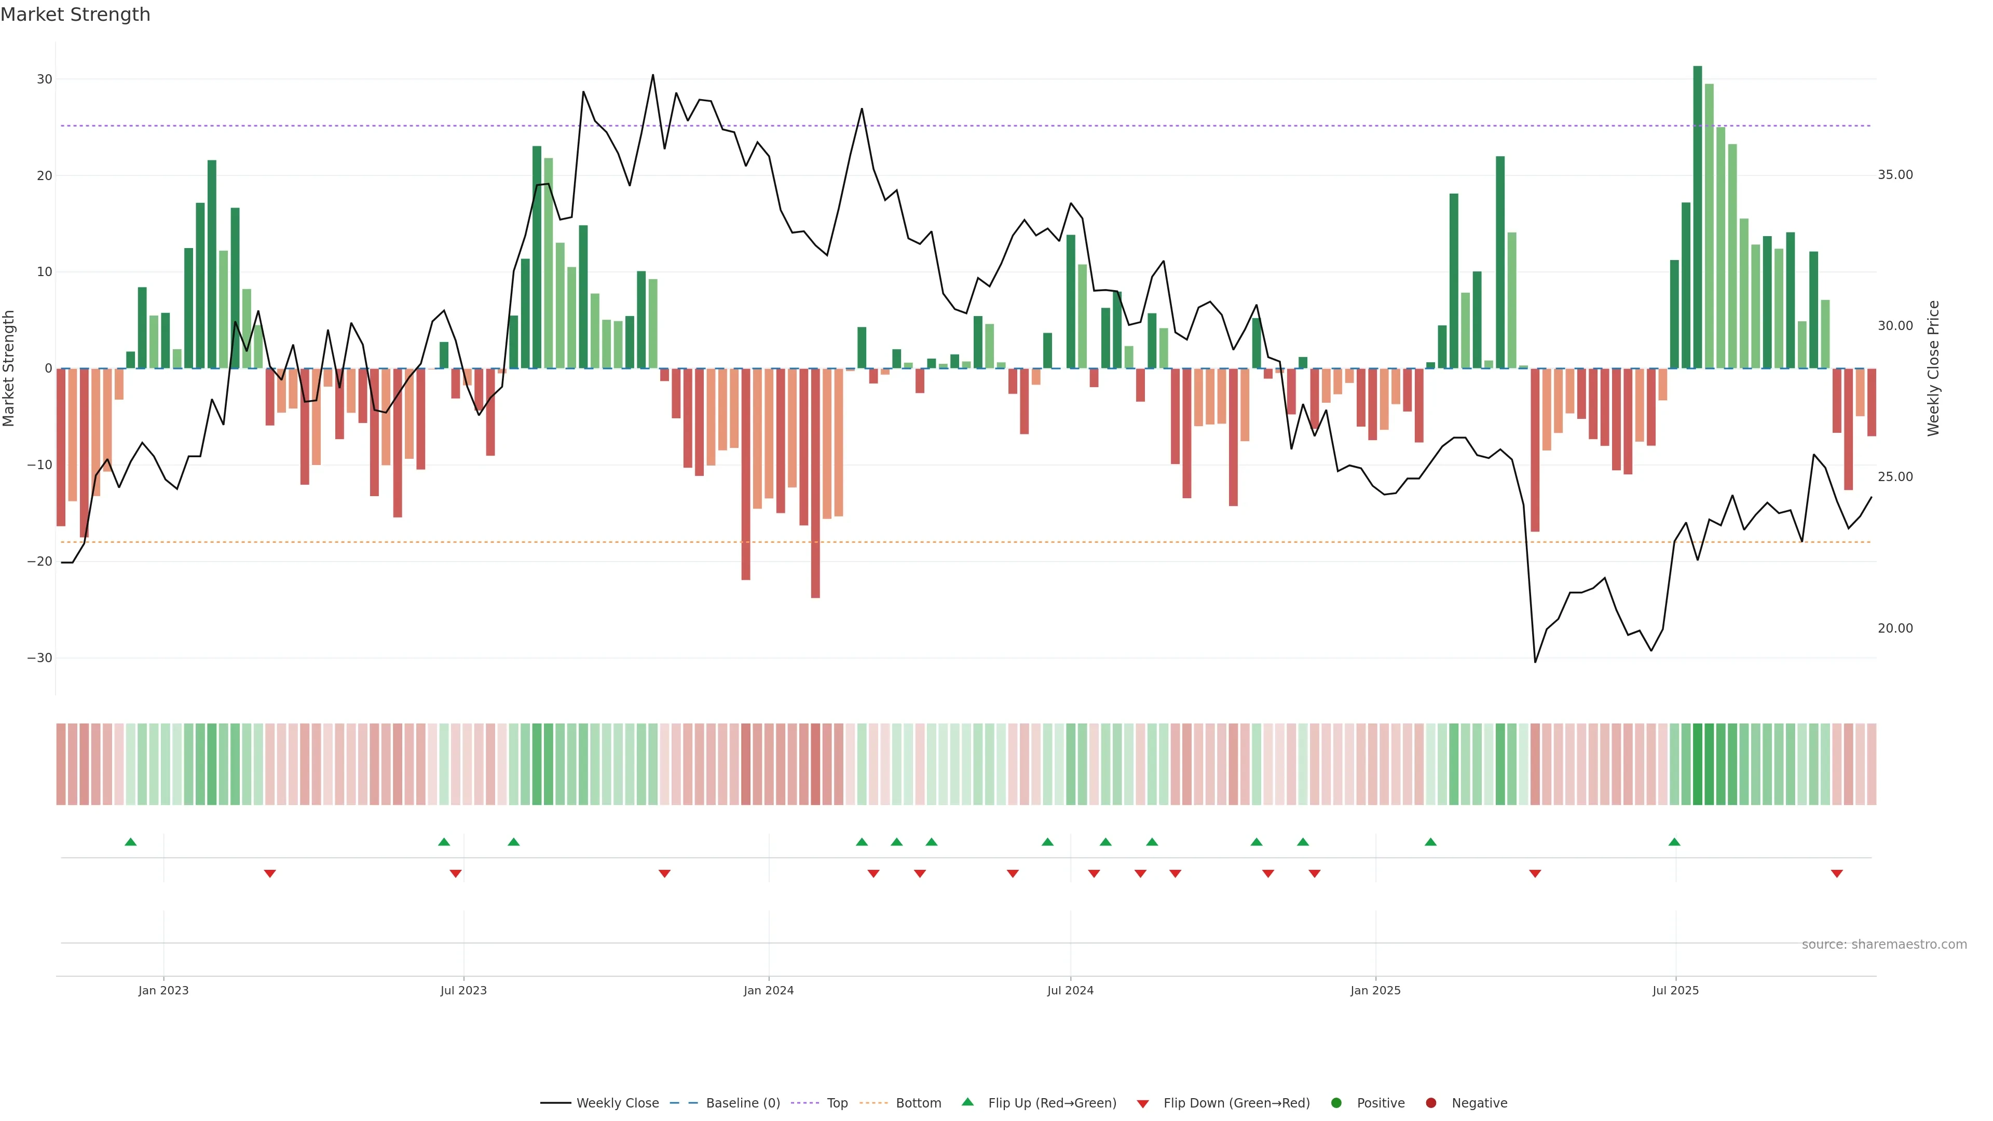Click the source: sharemaestro.com text
Screen dimensions: 1993x1121
(1884, 945)
